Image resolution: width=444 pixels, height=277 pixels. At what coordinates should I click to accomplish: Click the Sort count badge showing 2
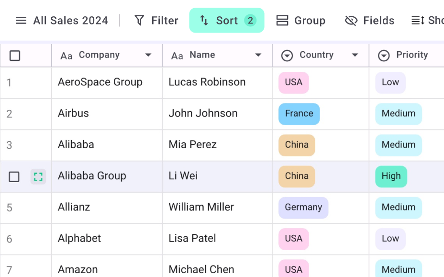[x=250, y=21]
